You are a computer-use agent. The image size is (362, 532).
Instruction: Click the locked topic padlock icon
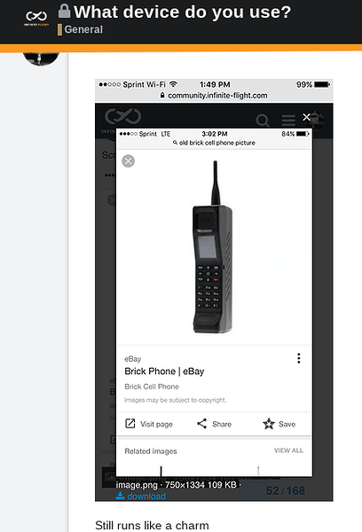tap(64, 11)
